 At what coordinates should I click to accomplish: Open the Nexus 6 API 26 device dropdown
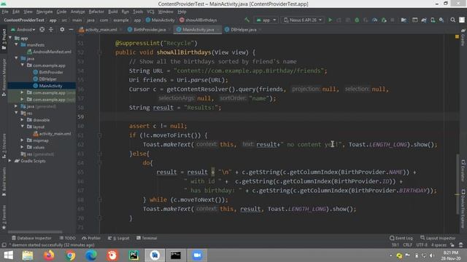(x=302, y=20)
